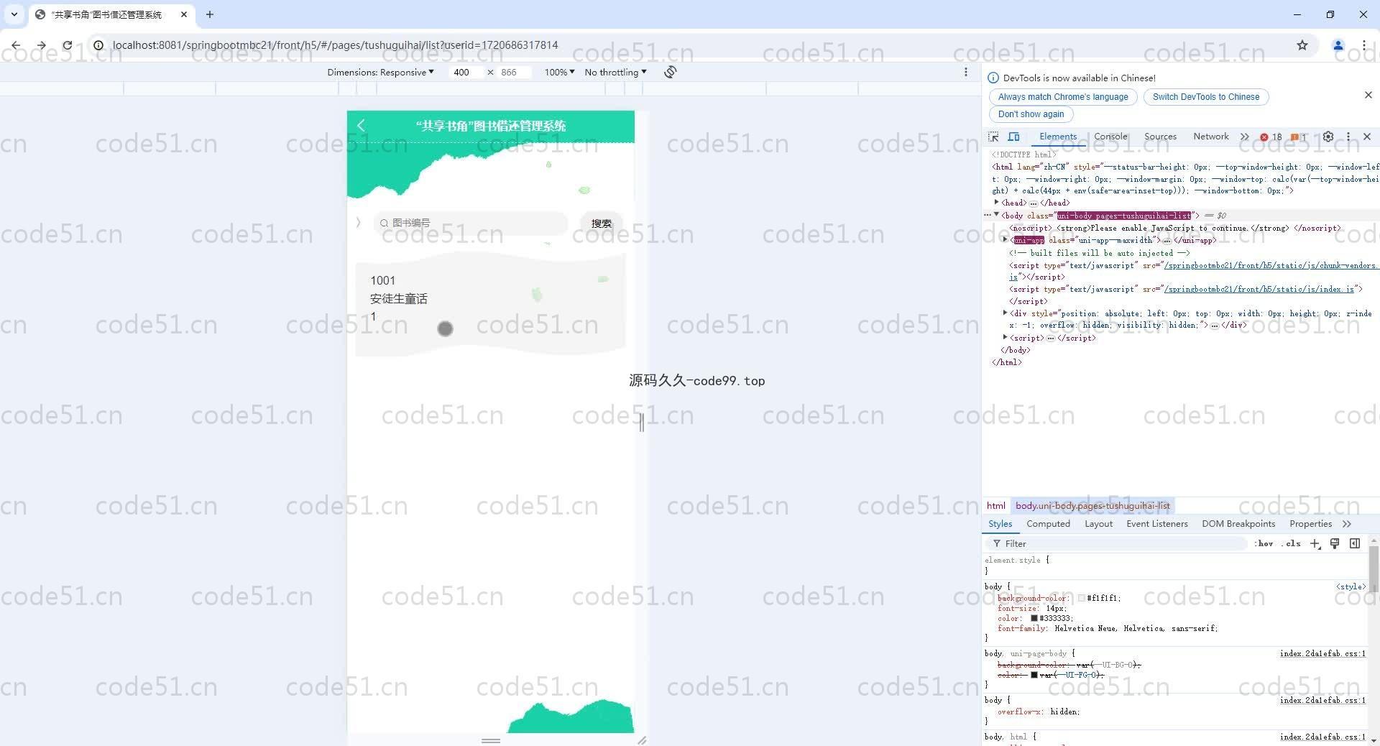Screen dimensions: 1380x746
Task: Open the No throttling dropdown
Action: pyautogui.click(x=615, y=72)
